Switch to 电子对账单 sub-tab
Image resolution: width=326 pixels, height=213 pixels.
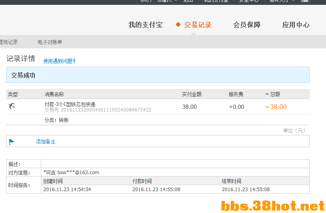(50, 42)
